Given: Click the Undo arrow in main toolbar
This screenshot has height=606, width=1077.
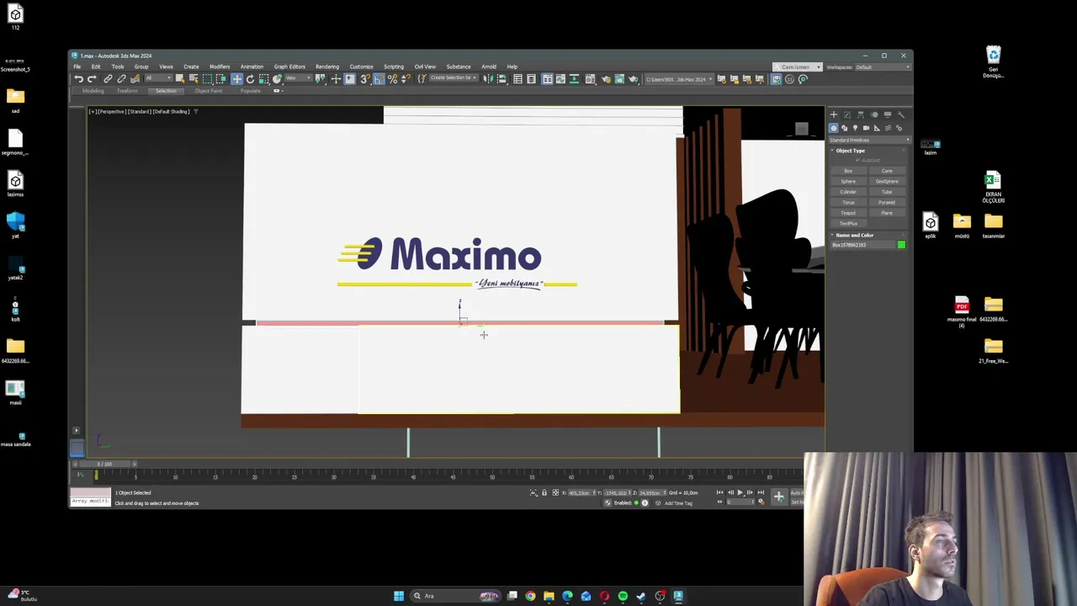Looking at the screenshot, I should (x=79, y=79).
